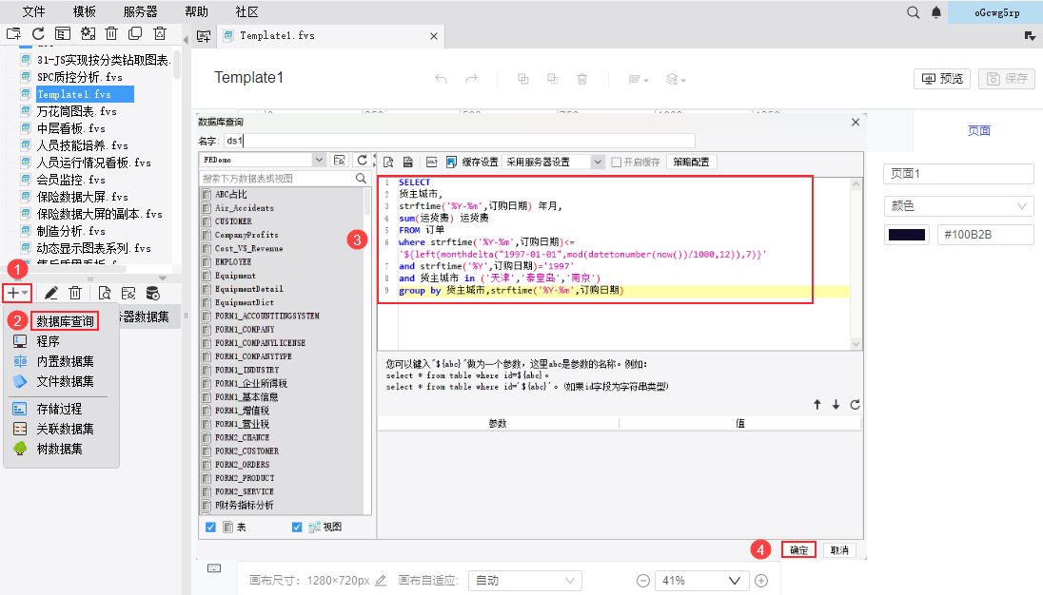Click the search magnifier in table search

click(361, 179)
